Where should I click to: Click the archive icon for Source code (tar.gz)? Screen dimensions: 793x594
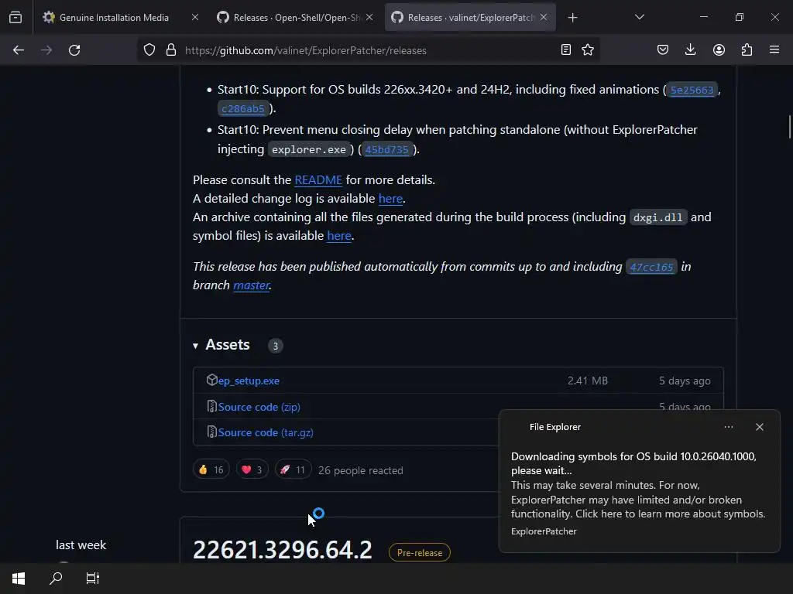click(212, 432)
